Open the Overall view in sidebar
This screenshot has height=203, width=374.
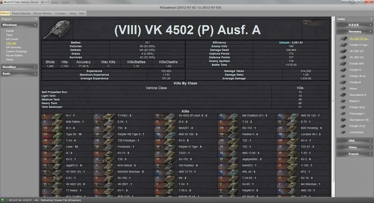(10, 31)
